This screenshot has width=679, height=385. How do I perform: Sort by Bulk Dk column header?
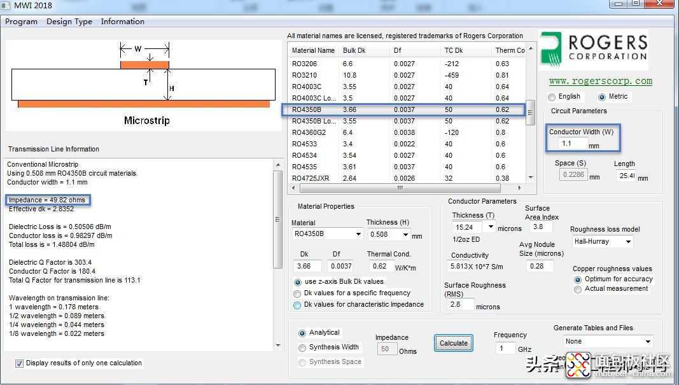coord(364,51)
